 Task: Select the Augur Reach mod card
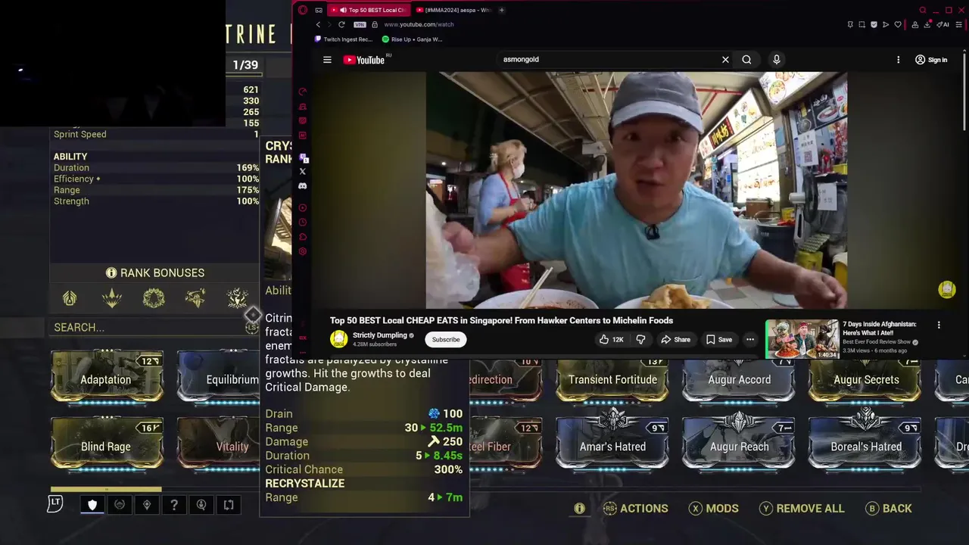click(740, 443)
